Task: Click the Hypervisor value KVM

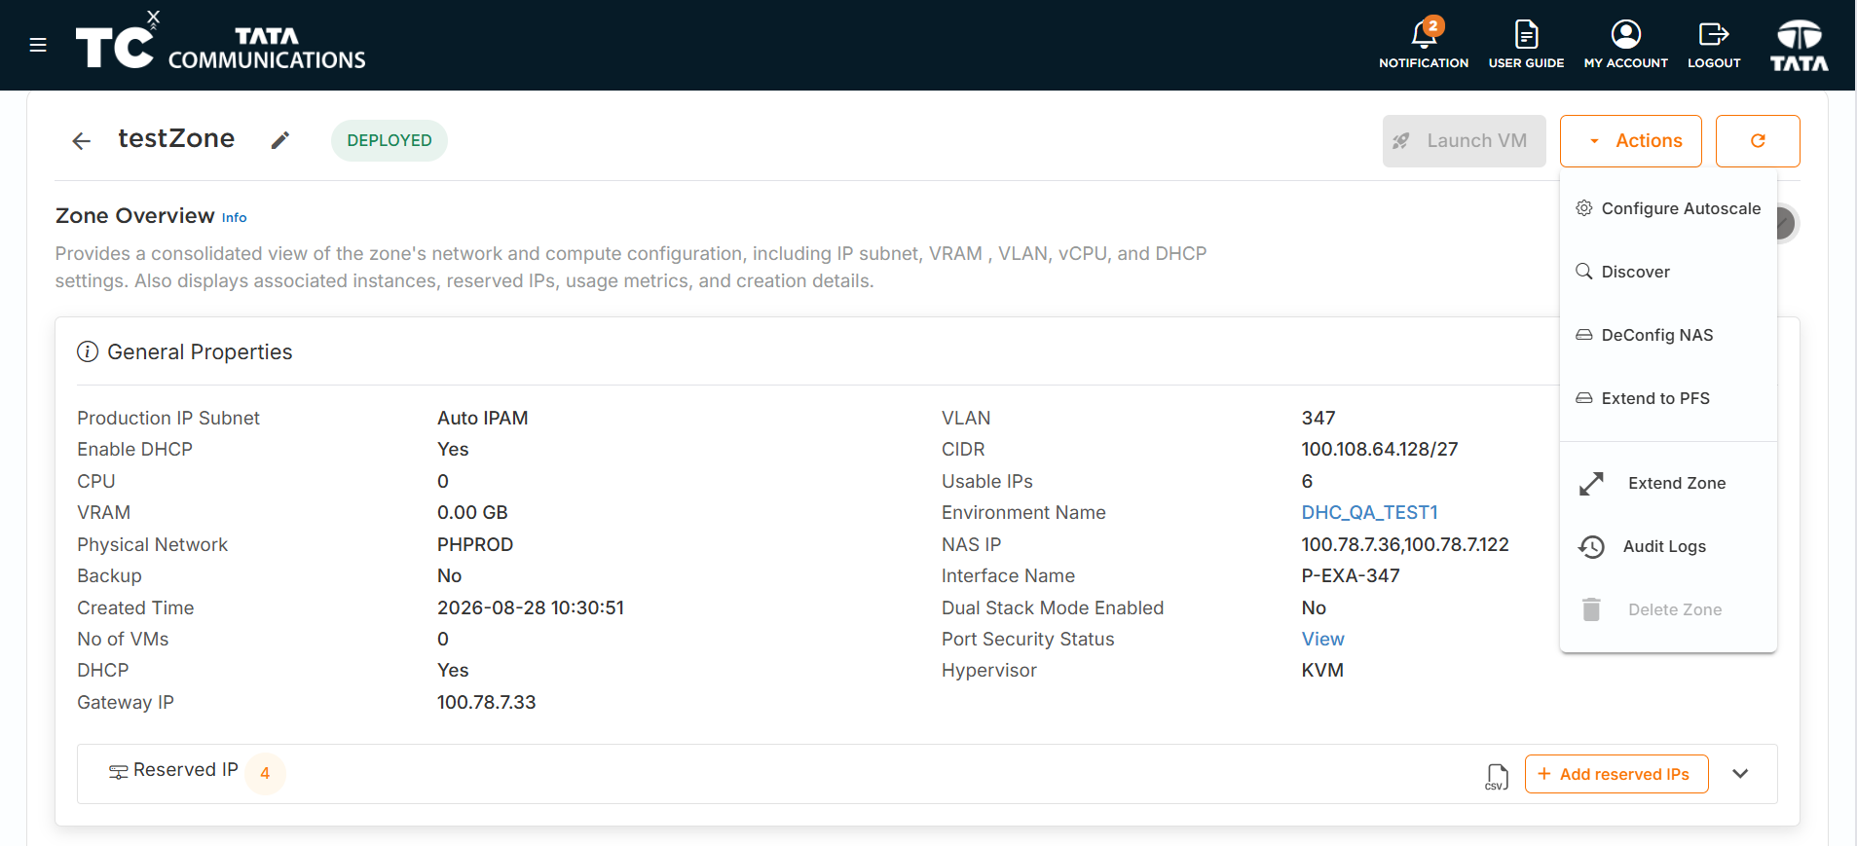Action: [1322, 671]
